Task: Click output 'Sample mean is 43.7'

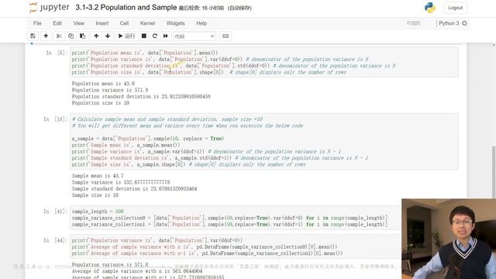Action: pyautogui.click(x=98, y=176)
